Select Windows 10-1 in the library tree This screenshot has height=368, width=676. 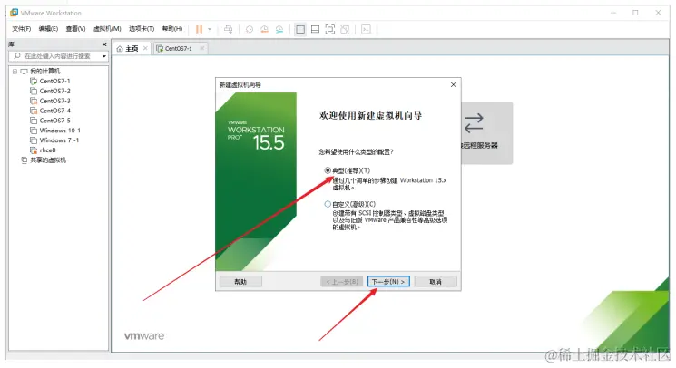[60, 131]
